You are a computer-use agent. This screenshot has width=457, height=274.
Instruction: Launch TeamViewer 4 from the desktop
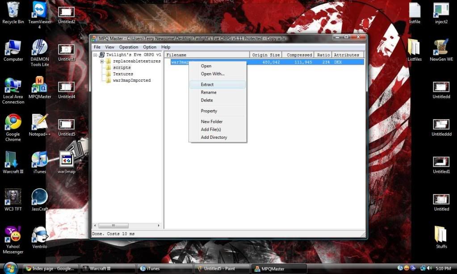(40, 15)
